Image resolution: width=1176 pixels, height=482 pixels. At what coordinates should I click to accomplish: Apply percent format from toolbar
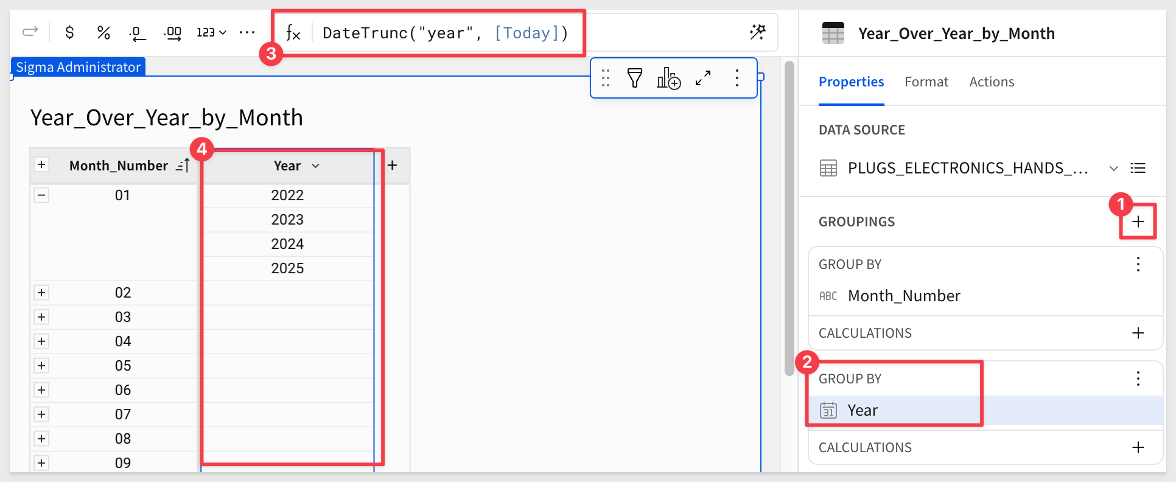tap(103, 33)
